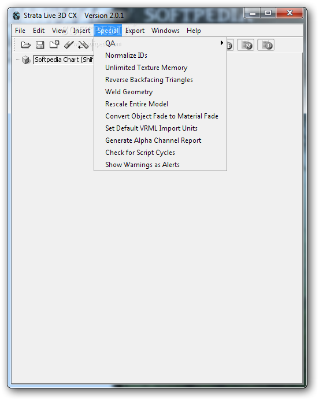Choose Set Default VRML Import Units

click(x=161, y=128)
